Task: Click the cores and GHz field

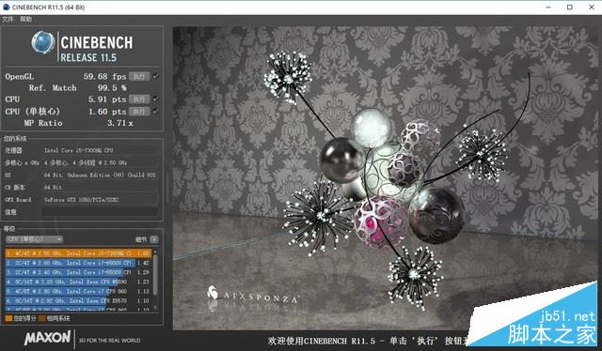Action: 101,163
